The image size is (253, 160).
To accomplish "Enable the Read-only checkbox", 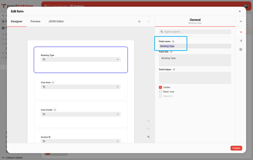I will point(160,92).
